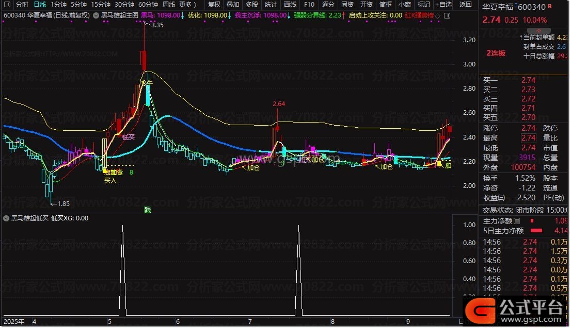Click the layout icon left of 分时
The height and width of the screenshot is (328, 571).
click(x=7, y=5)
